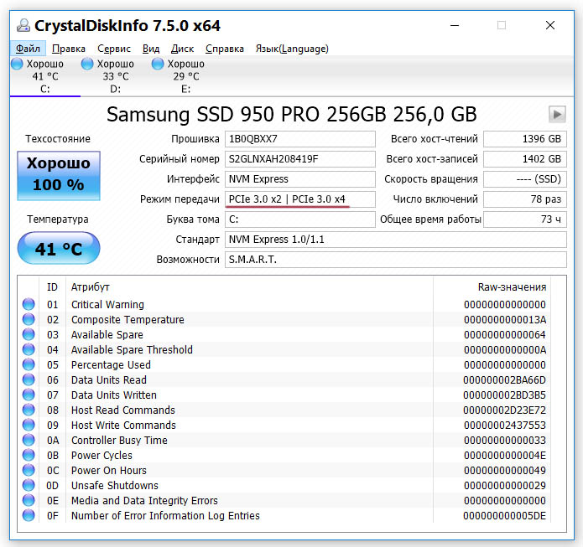Select the Unsafe Shutdowns attribute name
The height and width of the screenshot is (547, 583).
point(115,485)
